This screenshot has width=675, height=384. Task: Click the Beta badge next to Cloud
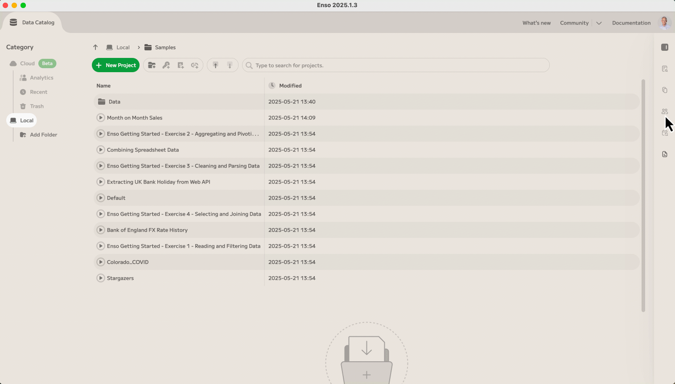pyautogui.click(x=47, y=63)
